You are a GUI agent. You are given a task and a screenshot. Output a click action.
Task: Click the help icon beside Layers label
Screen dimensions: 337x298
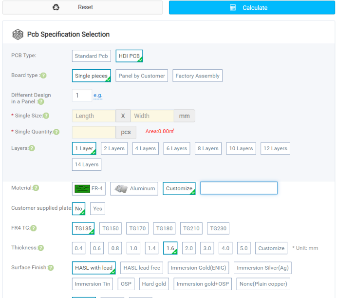pyautogui.click(x=32, y=148)
